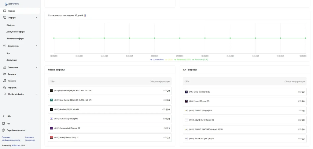
Task: Expand the Статистика section chevron
Action: pos(36,67)
